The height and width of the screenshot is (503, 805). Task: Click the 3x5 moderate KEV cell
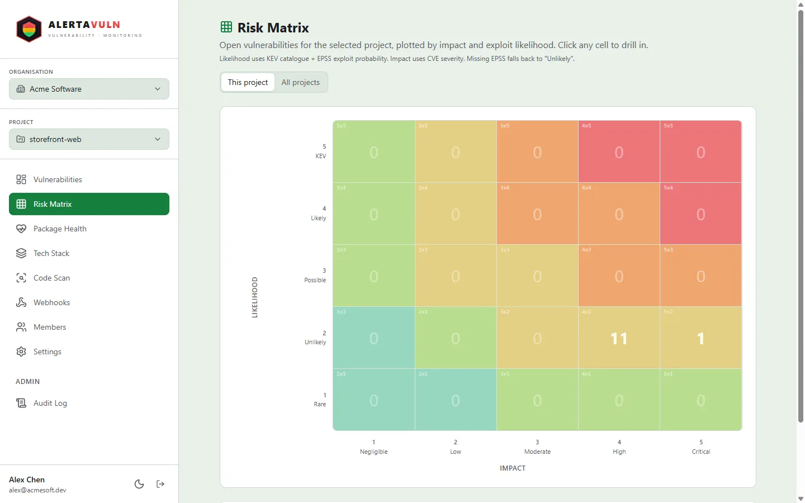(537, 151)
